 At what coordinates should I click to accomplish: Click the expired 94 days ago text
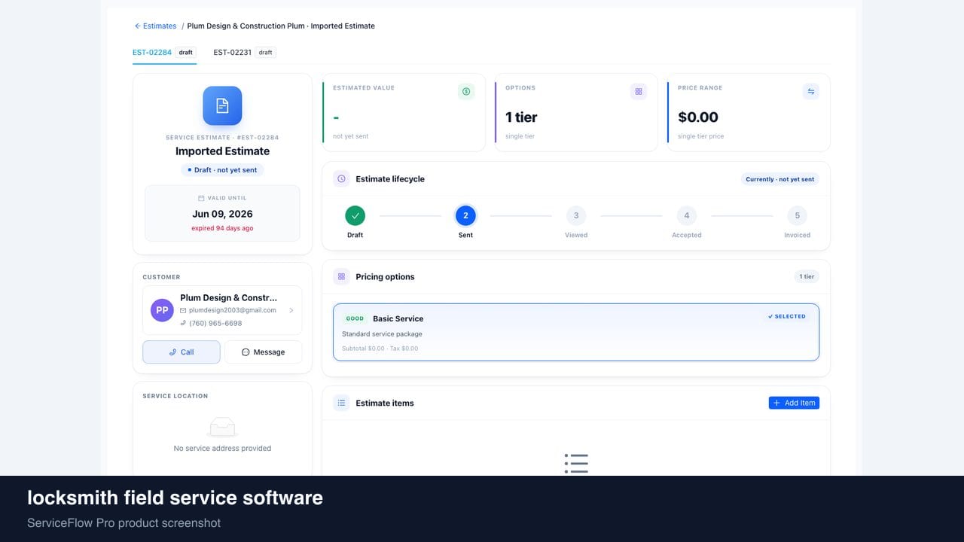[222, 228]
